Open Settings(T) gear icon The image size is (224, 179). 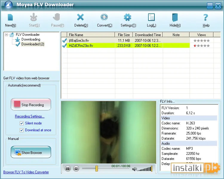[x=128, y=17]
